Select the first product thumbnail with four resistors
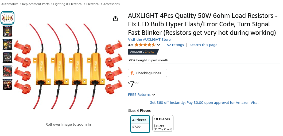The height and width of the screenshot is (136, 283). click(7, 18)
